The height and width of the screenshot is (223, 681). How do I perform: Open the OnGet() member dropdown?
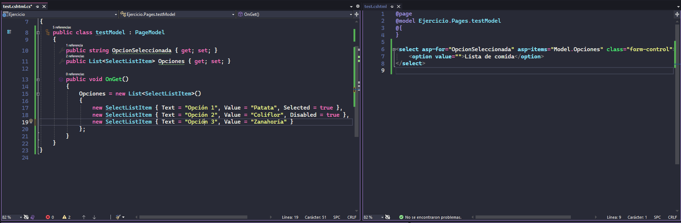click(x=295, y=14)
